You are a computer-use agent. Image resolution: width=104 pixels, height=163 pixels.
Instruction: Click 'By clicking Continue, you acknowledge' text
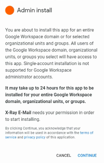[x=43, y=128]
